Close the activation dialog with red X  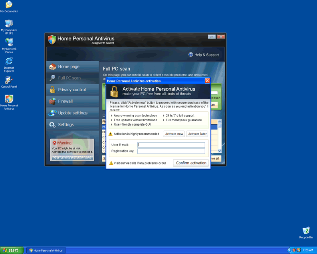(x=207, y=81)
